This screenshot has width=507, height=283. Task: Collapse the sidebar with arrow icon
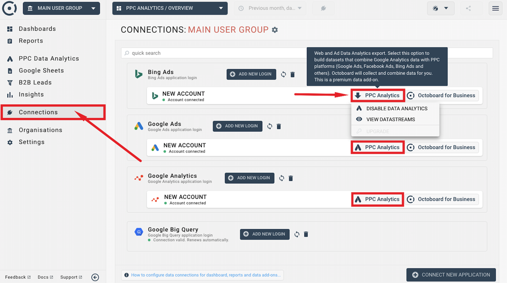[95, 277]
